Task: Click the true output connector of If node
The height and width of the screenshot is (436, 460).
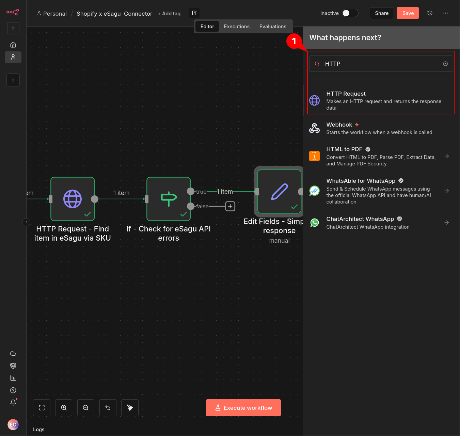Action: click(x=191, y=191)
